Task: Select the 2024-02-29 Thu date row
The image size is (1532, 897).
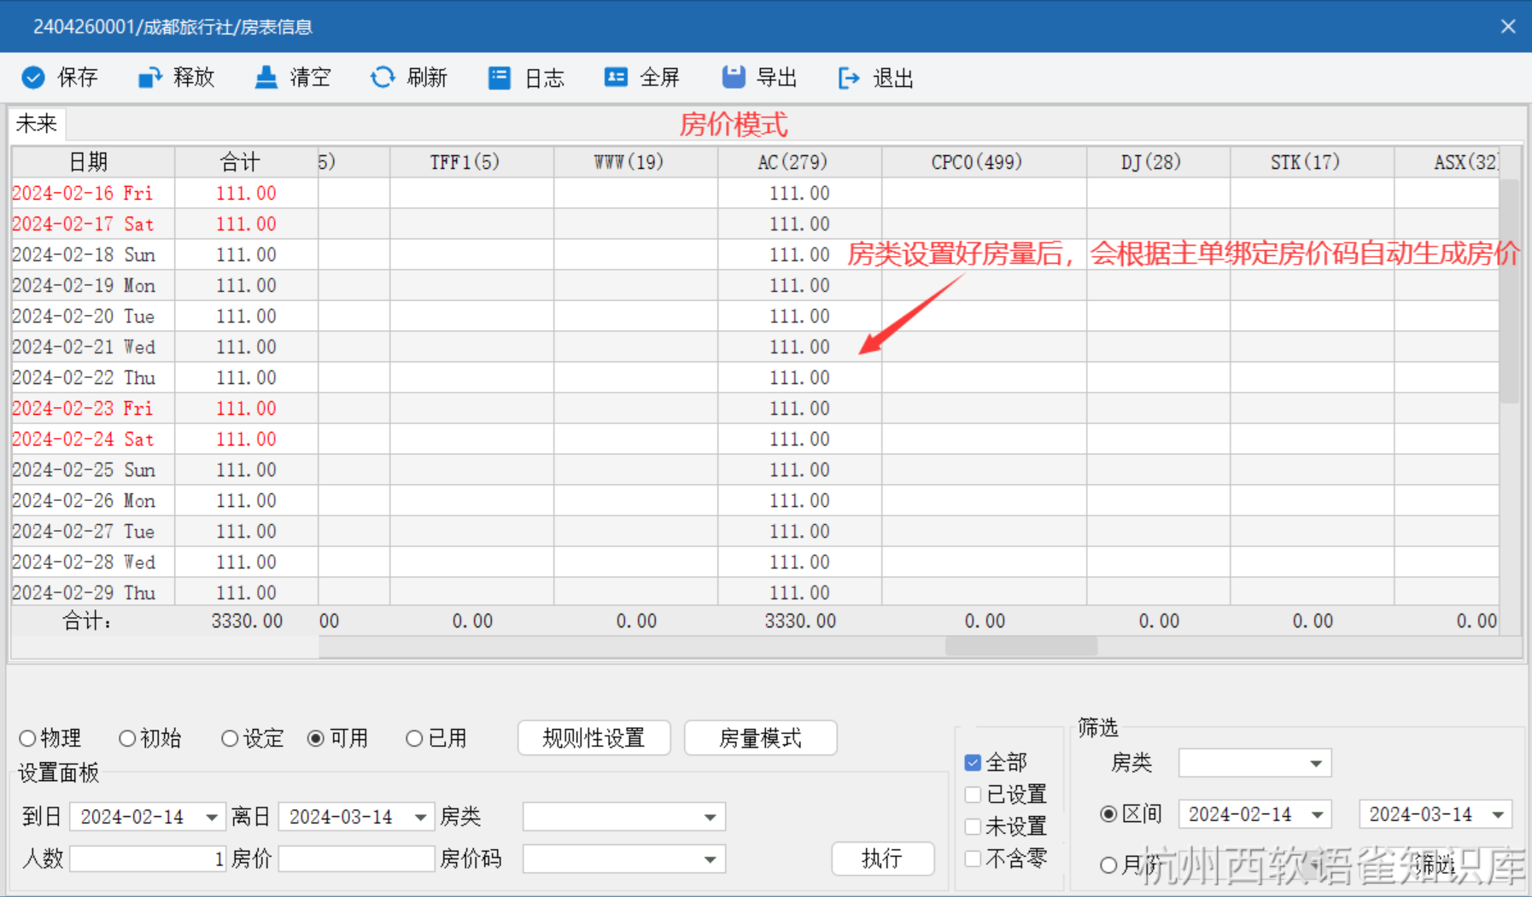Action: click(92, 591)
